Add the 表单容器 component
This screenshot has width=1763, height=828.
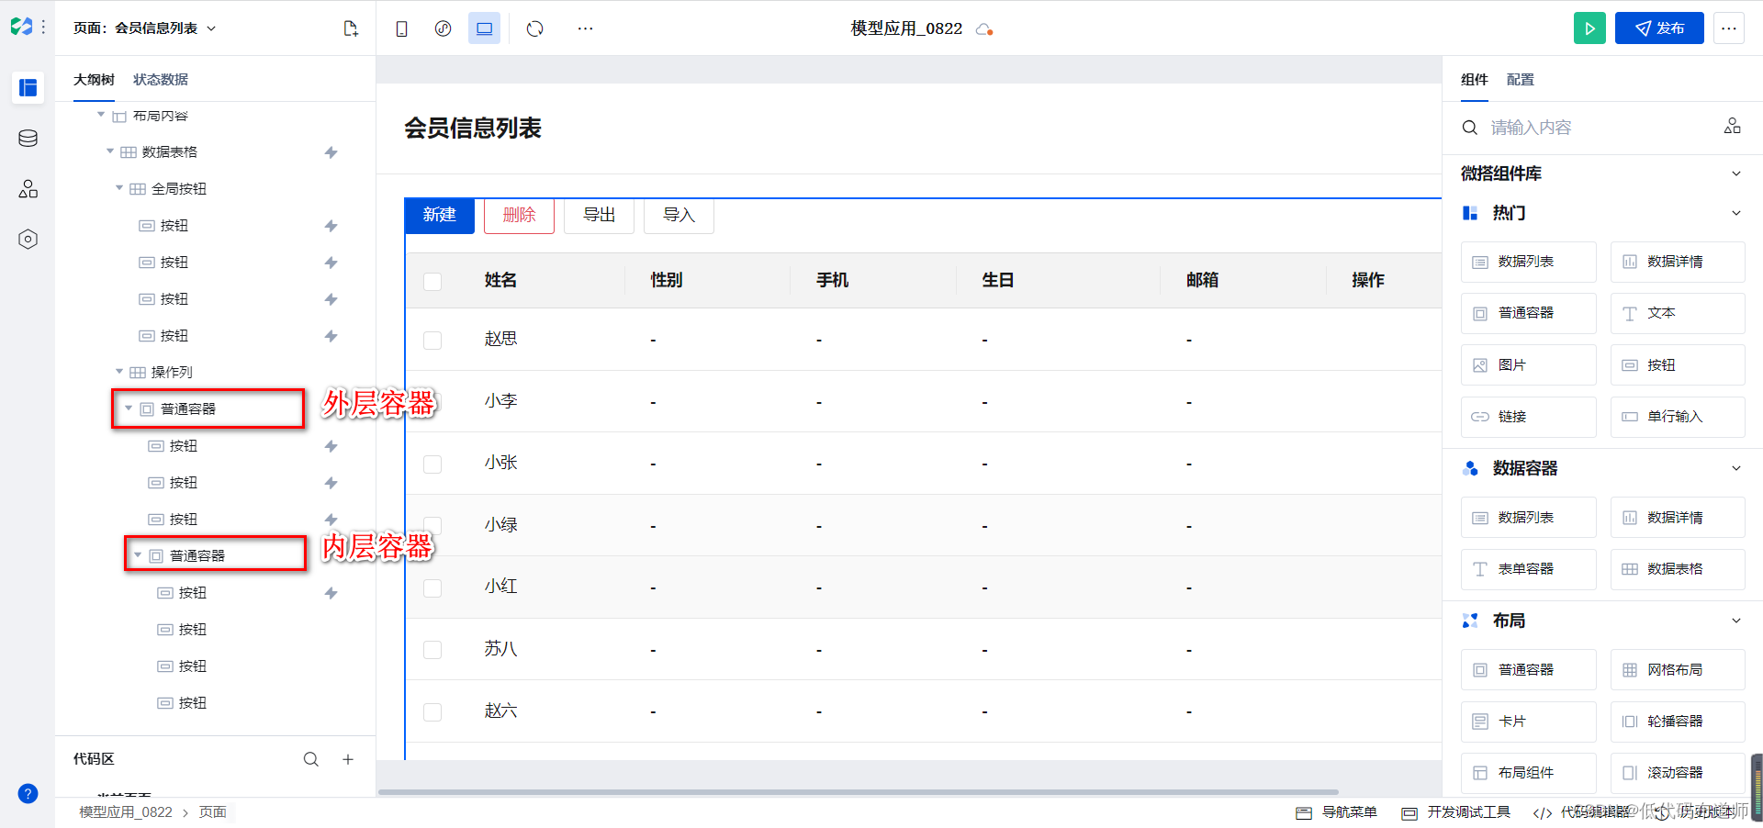pos(1529,569)
